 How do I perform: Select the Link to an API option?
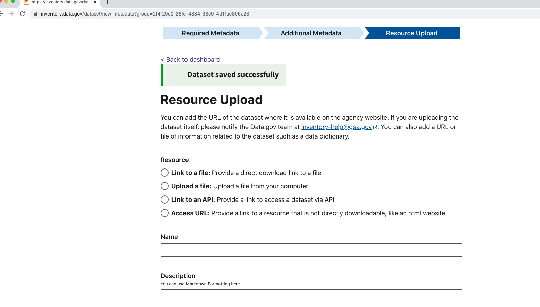165,199
